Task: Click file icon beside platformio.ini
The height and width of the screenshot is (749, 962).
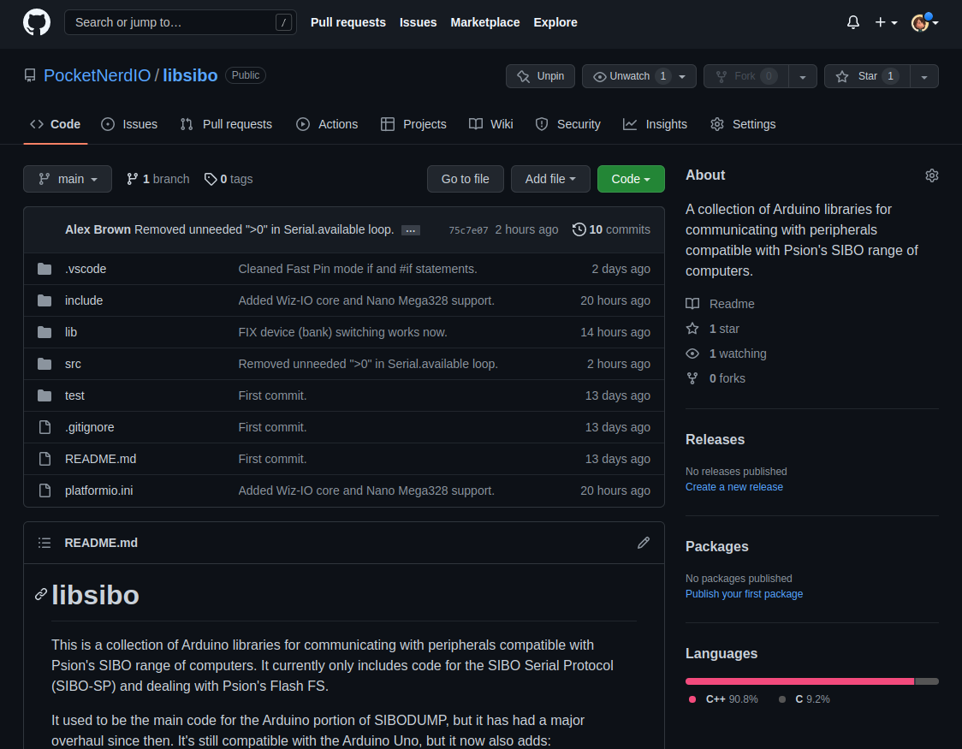Action: [x=45, y=490]
